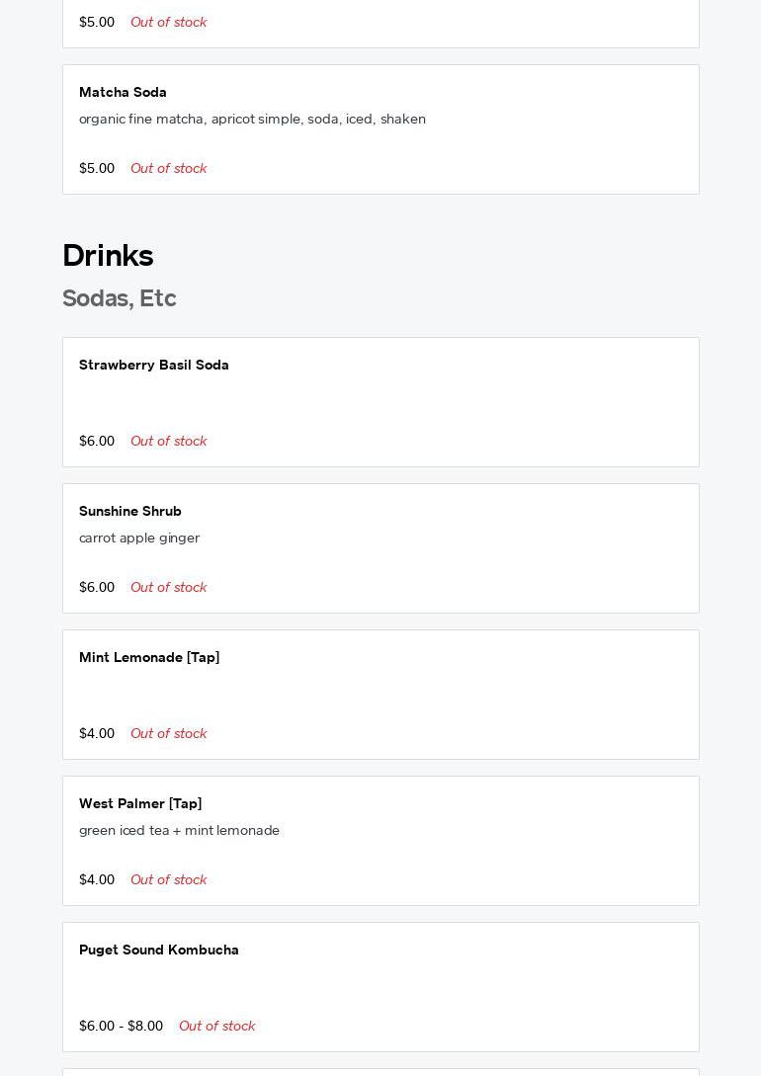
Task: Select the Mint Lemonade [Tap] item
Action: [149, 657]
